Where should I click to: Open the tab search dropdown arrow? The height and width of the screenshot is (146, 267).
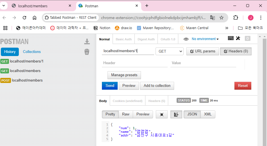(x=4, y=6)
